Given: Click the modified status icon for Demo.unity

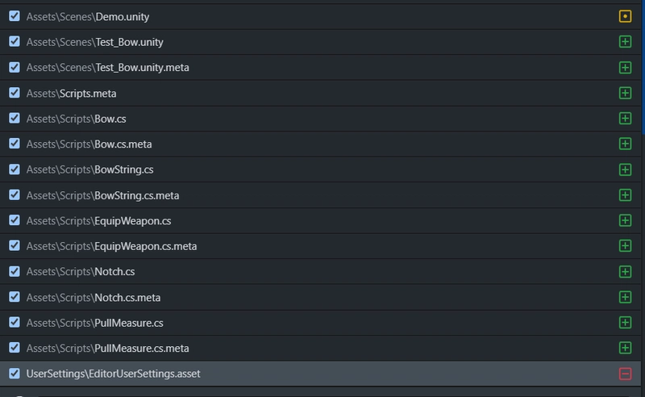Looking at the screenshot, I should coord(625,16).
